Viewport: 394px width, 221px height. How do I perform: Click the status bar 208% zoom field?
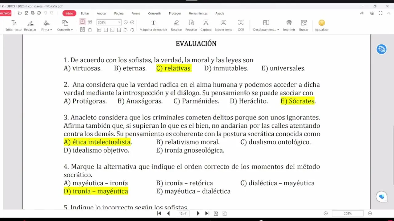pos(348,213)
